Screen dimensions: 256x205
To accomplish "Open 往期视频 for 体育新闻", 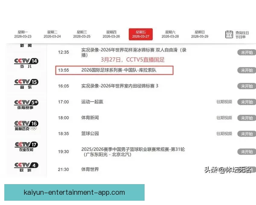I will 224,118.
